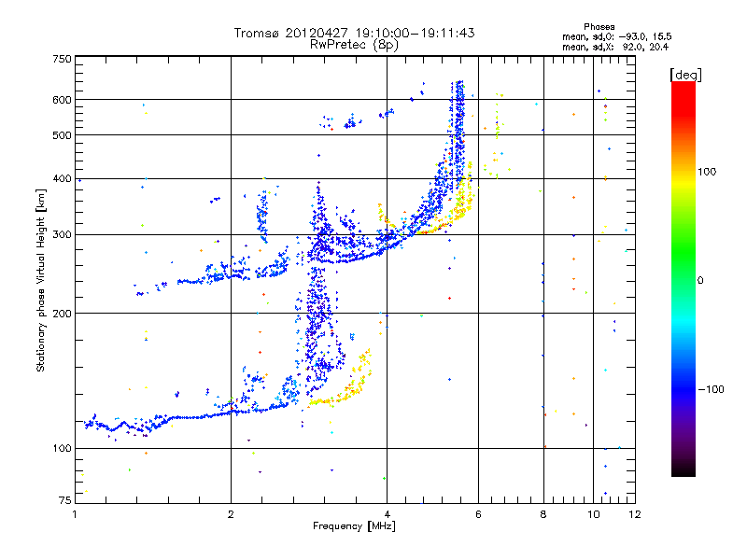Click the x-axis tick label '8'
Screen dimensions: 747x560
pyautogui.click(x=543, y=514)
